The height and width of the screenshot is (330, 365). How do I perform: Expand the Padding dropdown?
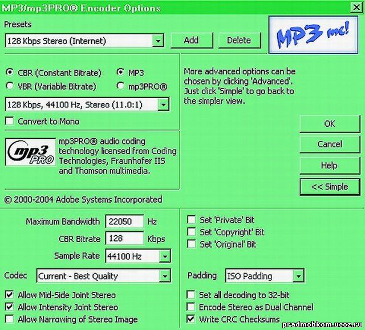click(298, 276)
